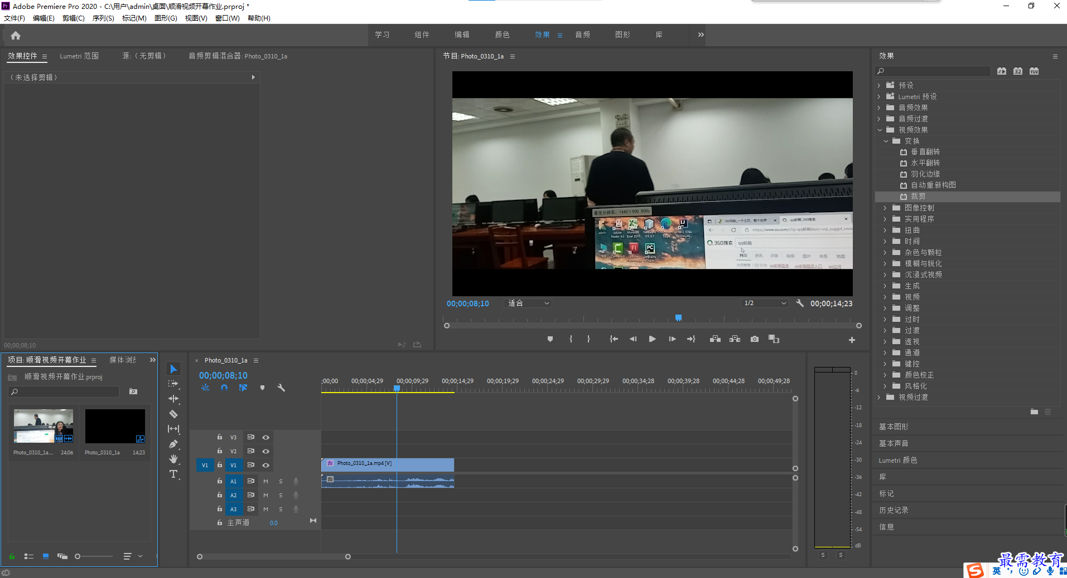Open the Lumetri 范围 panel tab
This screenshot has width=1067, height=578.
(x=79, y=56)
